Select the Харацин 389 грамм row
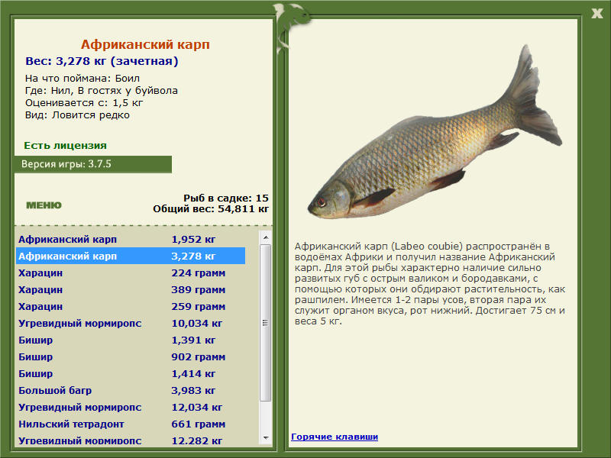Screen dimensions: 611x458 click(131, 289)
